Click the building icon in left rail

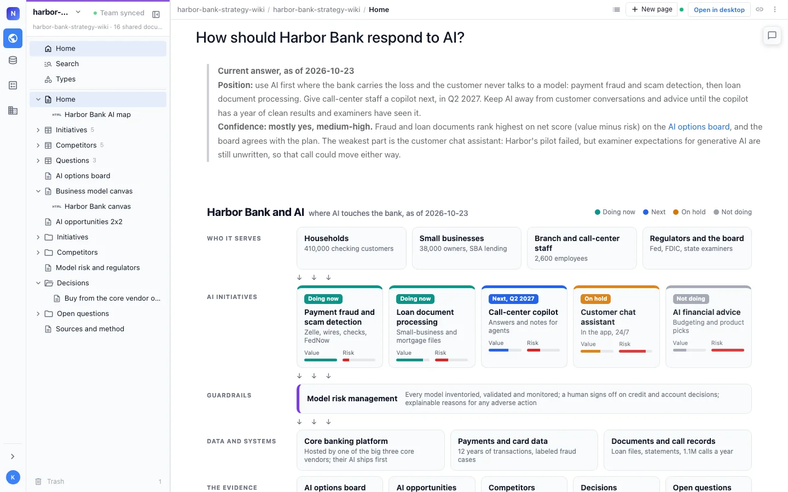pyautogui.click(x=13, y=110)
